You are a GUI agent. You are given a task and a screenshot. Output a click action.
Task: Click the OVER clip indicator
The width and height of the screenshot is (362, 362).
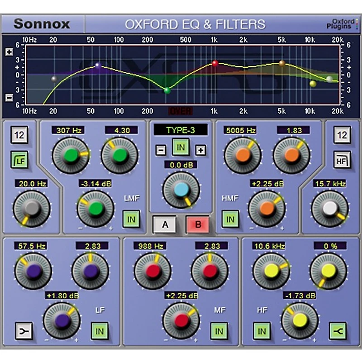[x=181, y=111]
